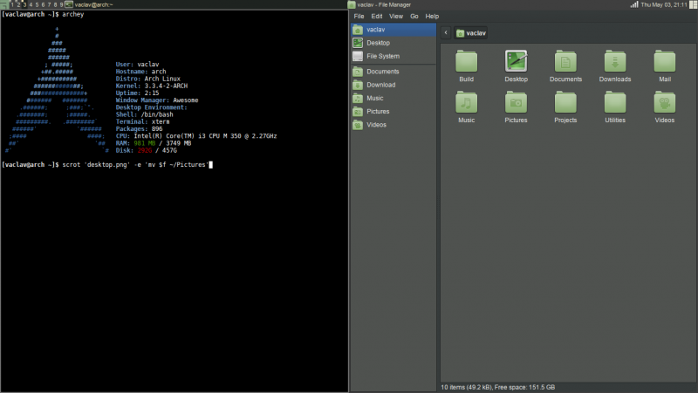Select Download bookmark in the sidebar
Screen dimensions: 698x393
click(x=393, y=85)
